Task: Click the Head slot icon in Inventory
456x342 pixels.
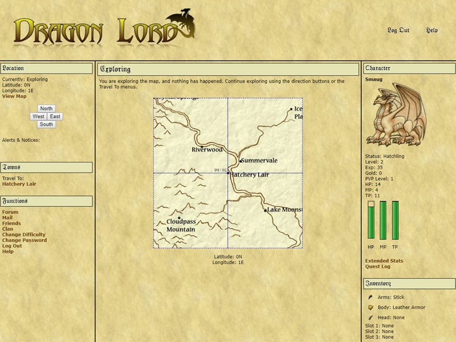Action: [369, 317]
